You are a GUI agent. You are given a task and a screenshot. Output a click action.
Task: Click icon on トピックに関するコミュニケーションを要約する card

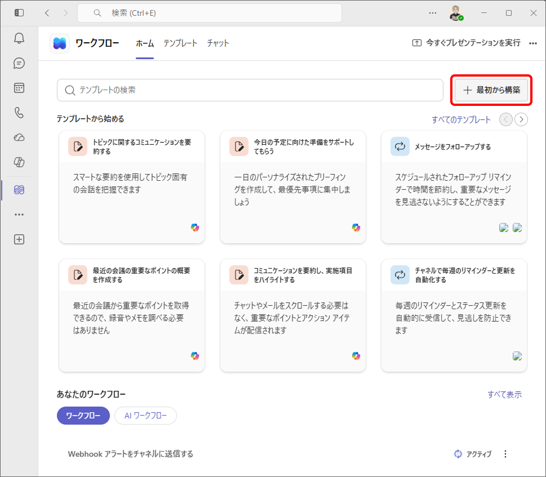click(x=78, y=146)
